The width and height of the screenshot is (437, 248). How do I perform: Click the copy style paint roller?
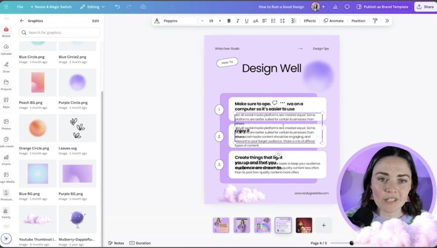pyautogui.click(x=375, y=21)
